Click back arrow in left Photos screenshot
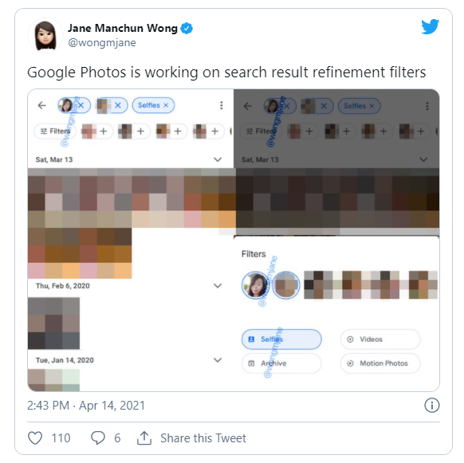This screenshot has height=463, width=464. pyautogui.click(x=42, y=105)
